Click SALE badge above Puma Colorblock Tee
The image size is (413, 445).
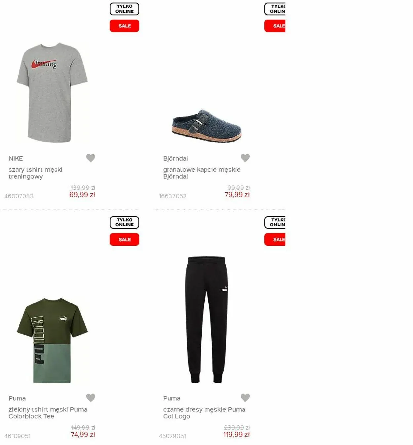125,239
